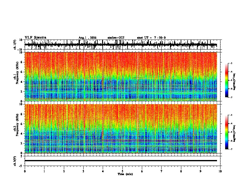Click ch.2 spectrogram frequency tick "10"

click(21, 104)
